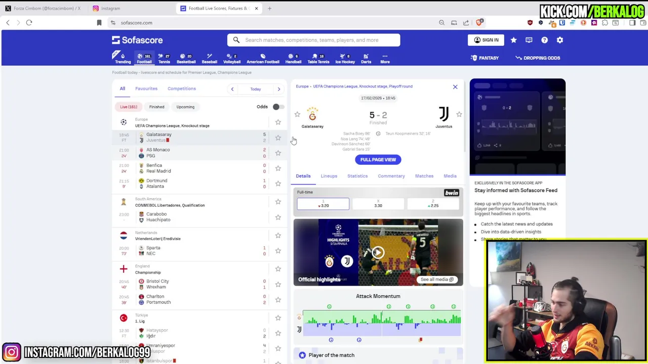Select home win odds 3.20
648x364 pixels.
[x=323, y=204]
